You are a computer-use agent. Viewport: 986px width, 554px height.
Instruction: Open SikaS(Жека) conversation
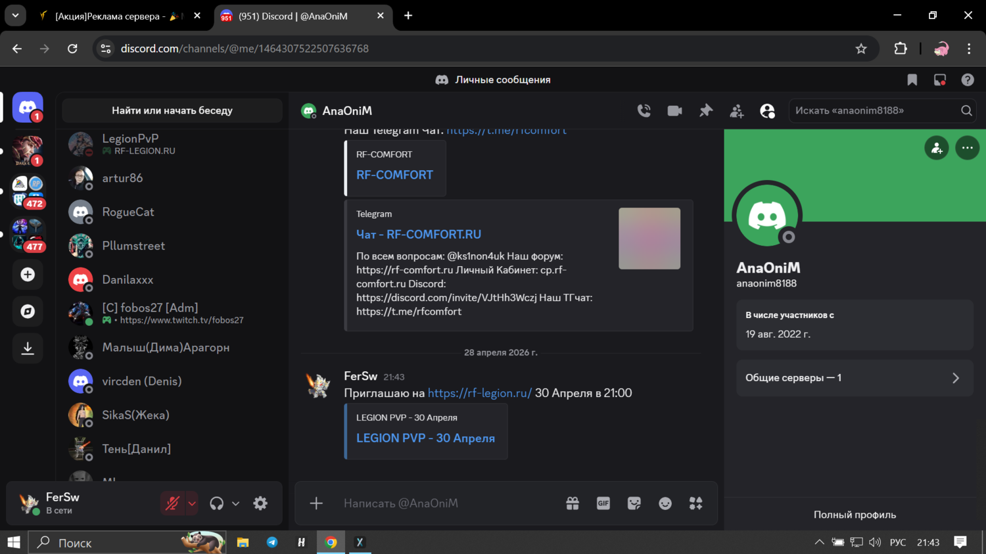pos(172,415)
